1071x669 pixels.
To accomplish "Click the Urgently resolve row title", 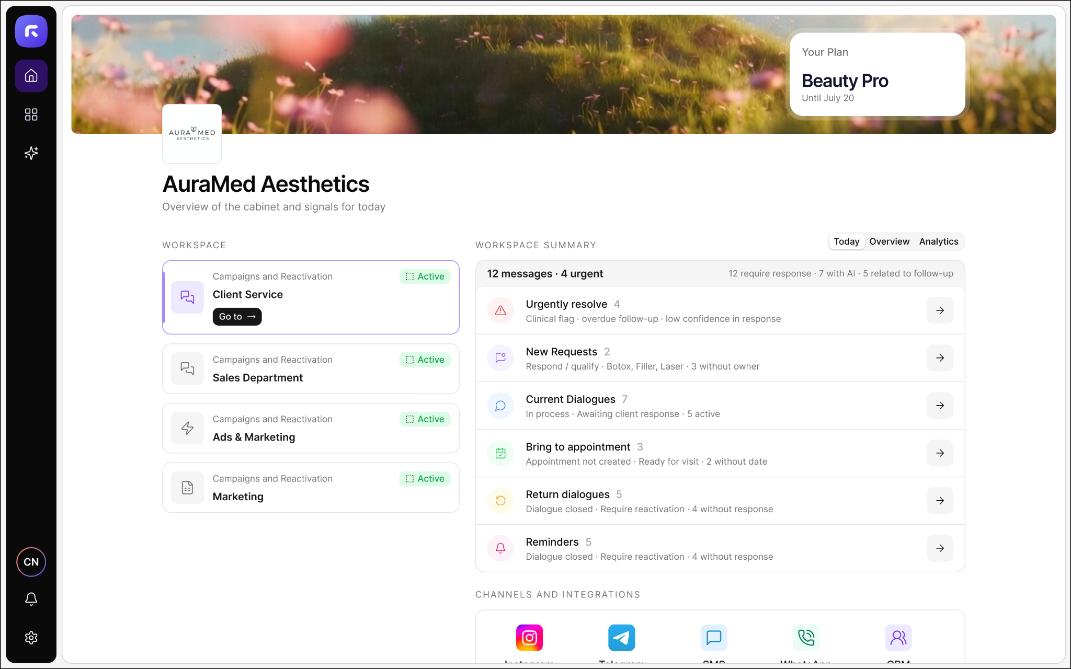I will (566, 304).
